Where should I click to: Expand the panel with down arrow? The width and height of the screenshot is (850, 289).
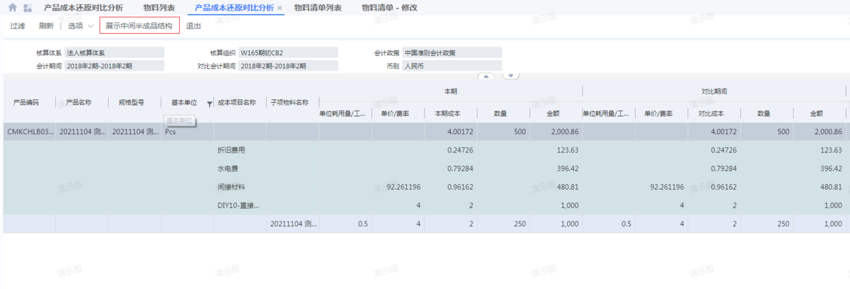510,76
